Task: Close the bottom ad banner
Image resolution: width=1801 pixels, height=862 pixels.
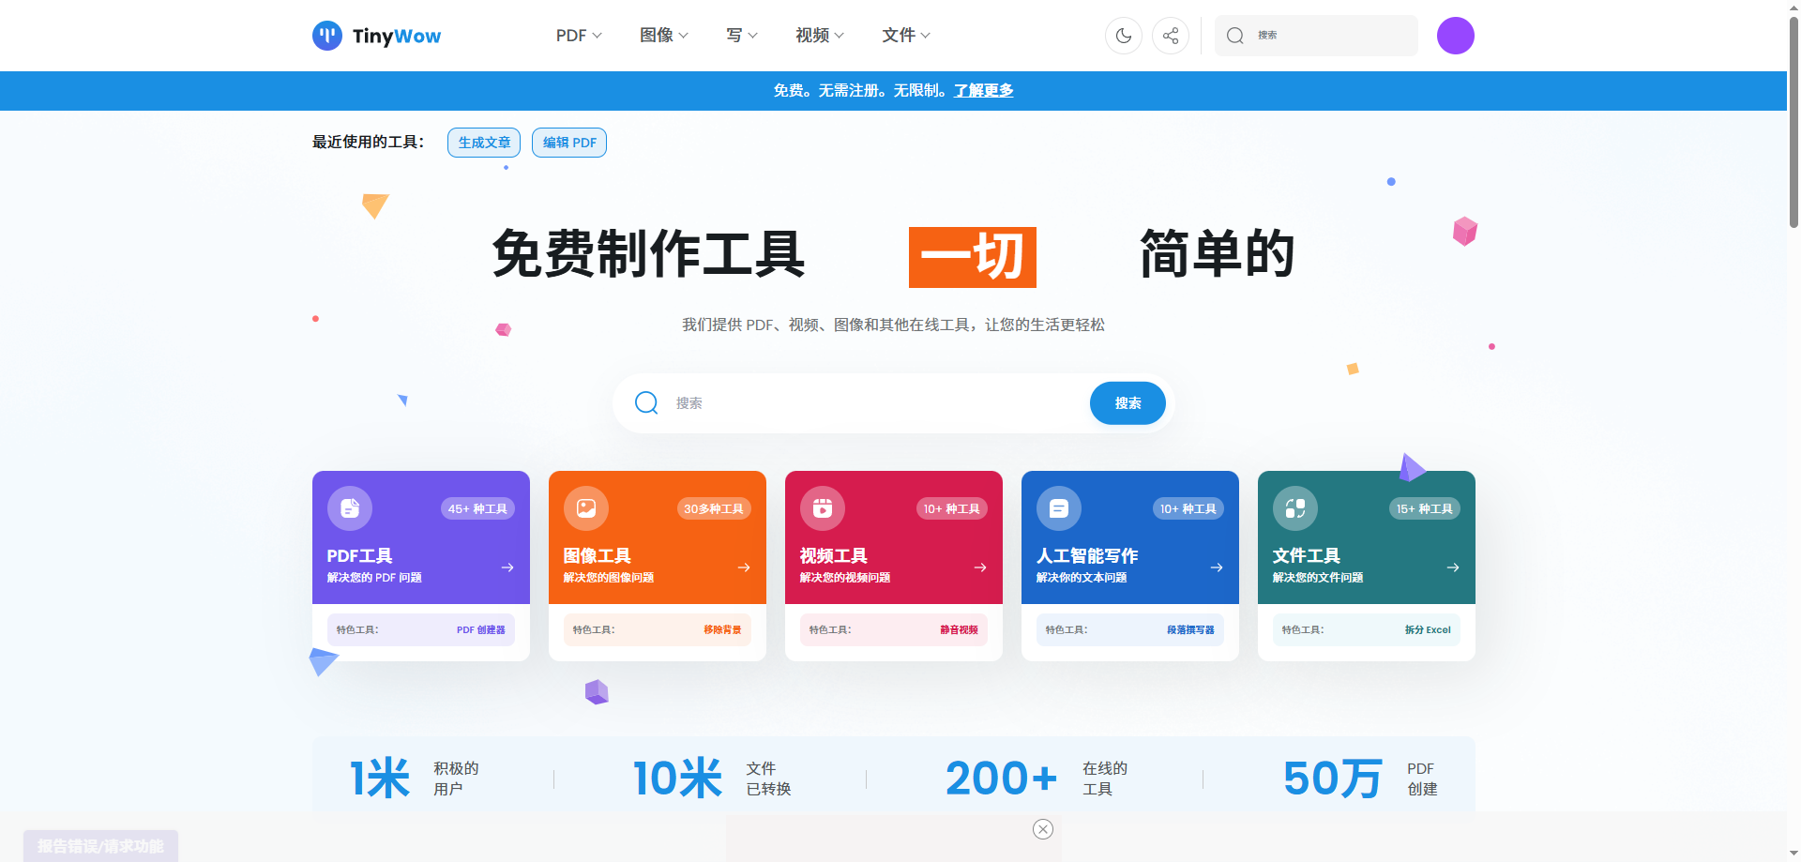Action: point(1043,829)
